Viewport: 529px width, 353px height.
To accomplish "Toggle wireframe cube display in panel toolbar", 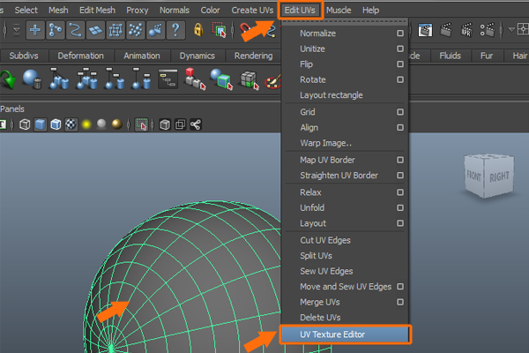I will (x=24, y=124).
